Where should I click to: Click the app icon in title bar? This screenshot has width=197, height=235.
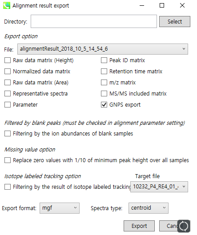click(7, 5)
